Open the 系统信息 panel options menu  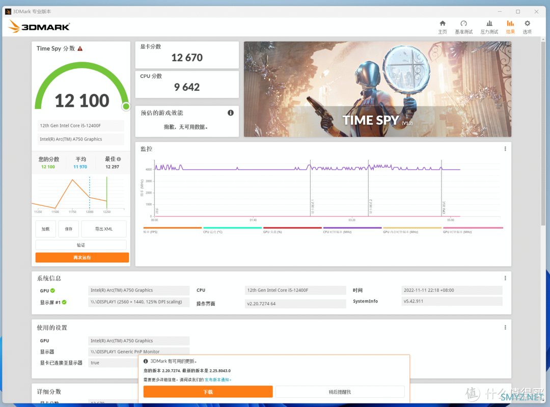pyautogui.click(x=505, y=278)
